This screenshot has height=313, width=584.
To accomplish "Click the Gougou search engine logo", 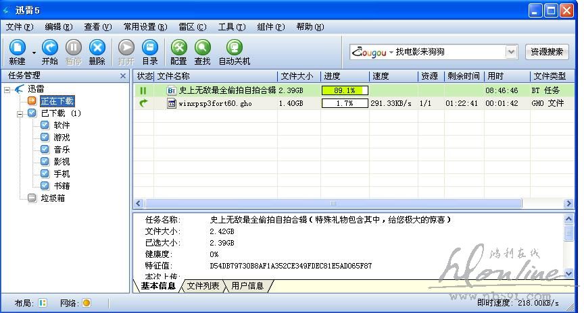I will [369, 52].
